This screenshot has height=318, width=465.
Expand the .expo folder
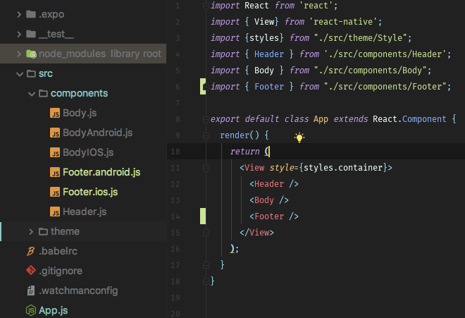coord(19,14)
